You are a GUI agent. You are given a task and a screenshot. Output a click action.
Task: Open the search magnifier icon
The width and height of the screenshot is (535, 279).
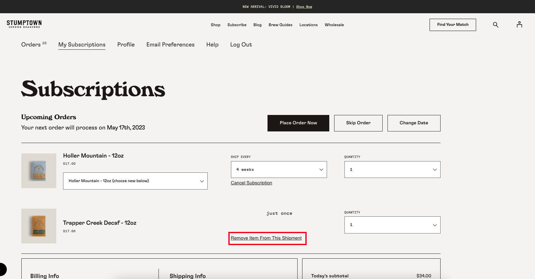[496, 25]
